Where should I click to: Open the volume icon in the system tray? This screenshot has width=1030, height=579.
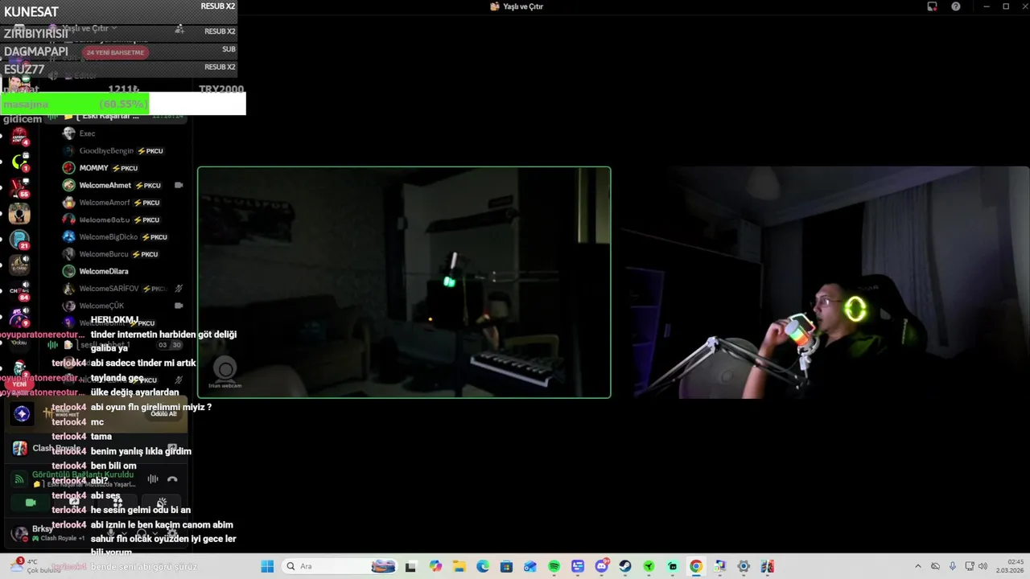point(983,566)
